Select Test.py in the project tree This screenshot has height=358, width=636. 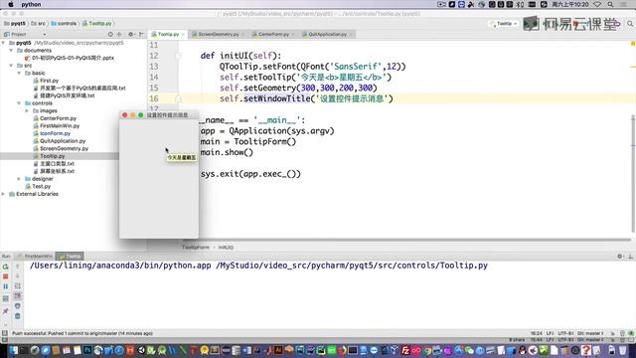pos(41,186)
